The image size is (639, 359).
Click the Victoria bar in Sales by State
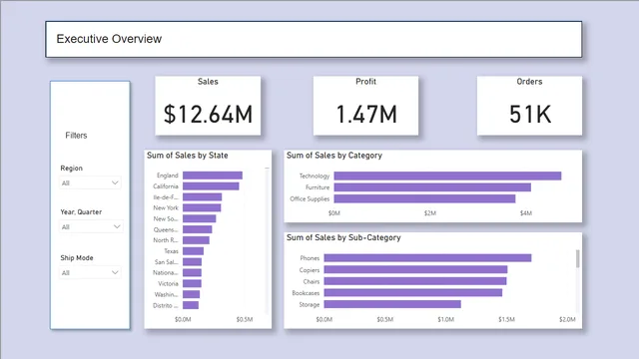(x=192, y=283)
